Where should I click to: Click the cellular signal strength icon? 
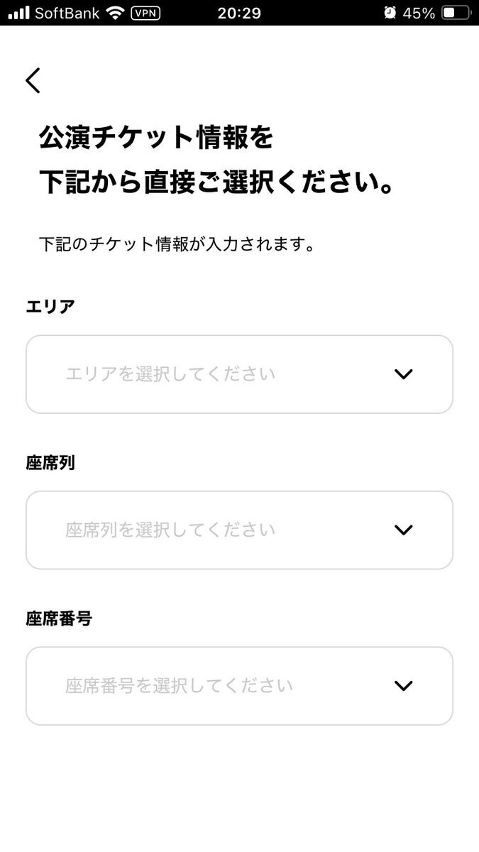[18, 13]
